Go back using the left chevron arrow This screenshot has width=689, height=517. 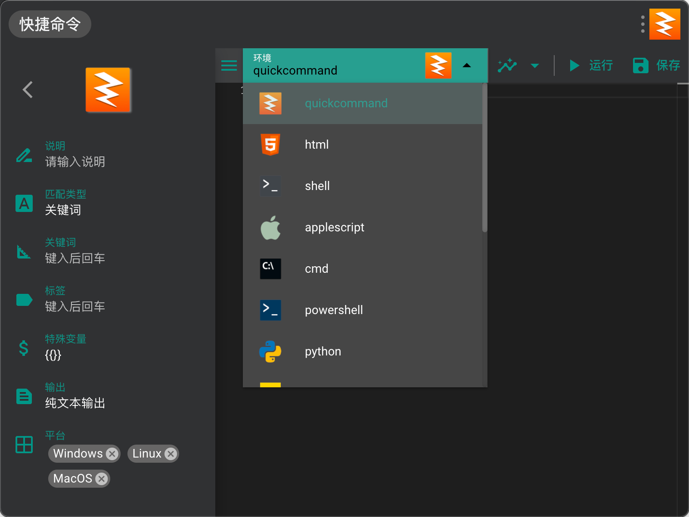[28, 90]
